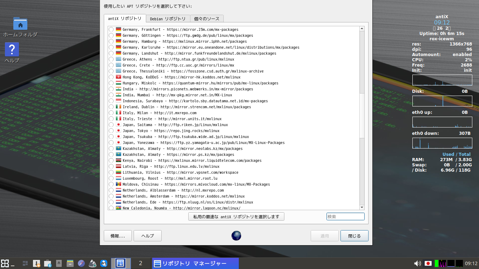The height and width of the screenshot is (269, 479).
Task: Click the Greece, Crete ftp.cc.uoc.gr row
Action: click(178, 65)
